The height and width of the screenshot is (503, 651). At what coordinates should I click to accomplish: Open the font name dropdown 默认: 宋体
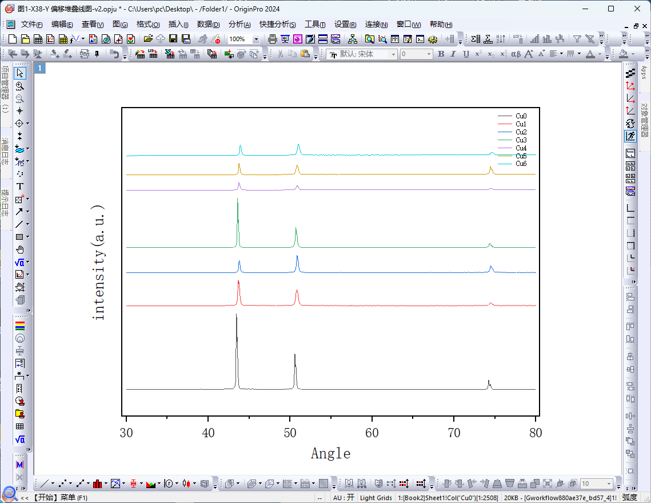click(393, 54)
